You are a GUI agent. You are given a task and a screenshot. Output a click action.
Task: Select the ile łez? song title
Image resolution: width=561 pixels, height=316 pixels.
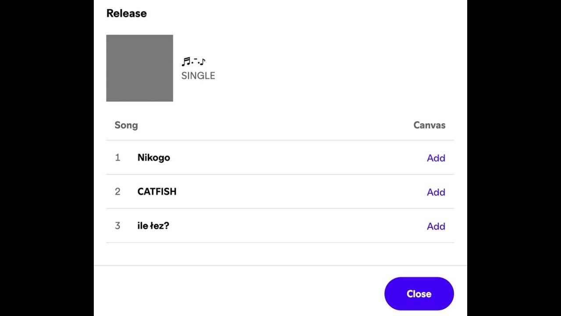153,226
